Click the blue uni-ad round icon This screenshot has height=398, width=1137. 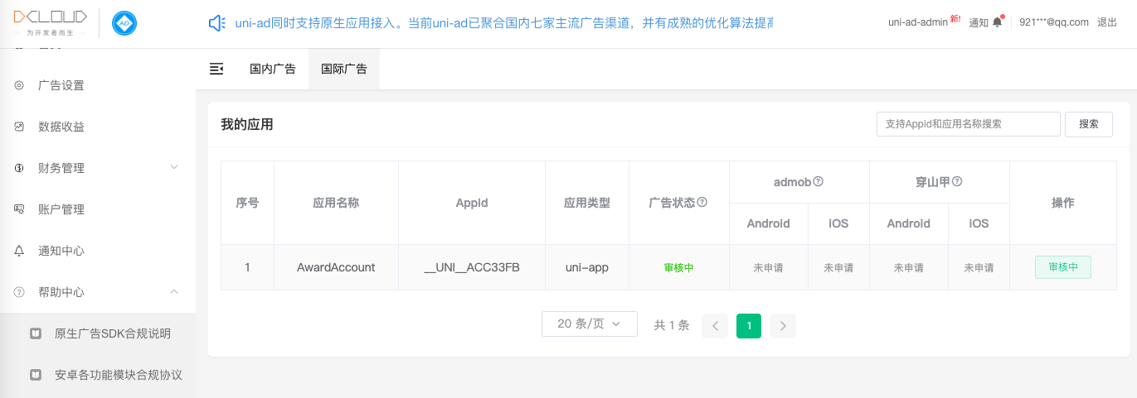click(x=124, y=23)
